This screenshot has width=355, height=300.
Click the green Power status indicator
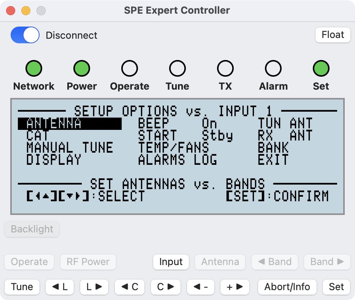pos(82,68)
